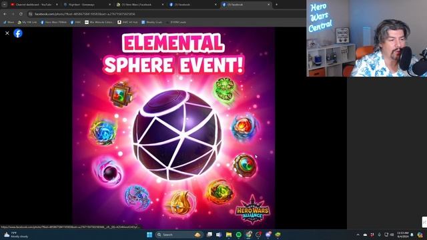Click the taskbar Search box
The image size is (427, 240).
(179, 235)
